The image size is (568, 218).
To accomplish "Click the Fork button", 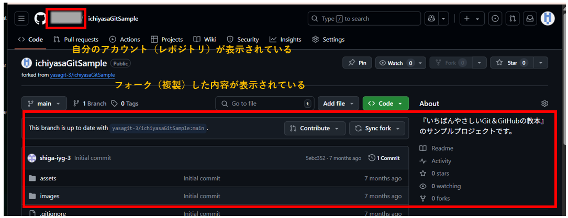I will click(x=451, y=63).
